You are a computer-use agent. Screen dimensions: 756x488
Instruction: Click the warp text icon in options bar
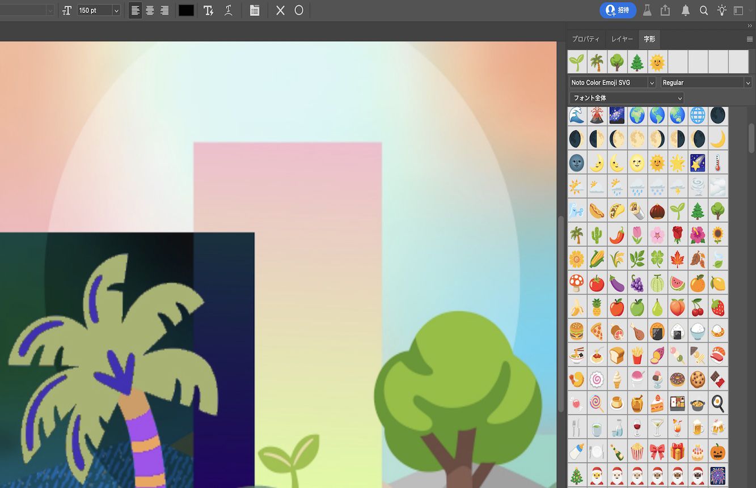point(229,10)
